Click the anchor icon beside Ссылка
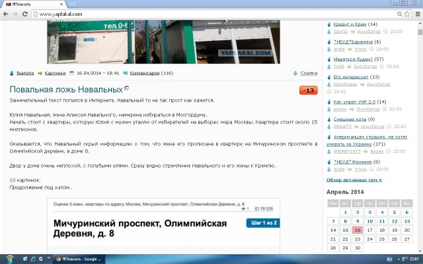The width and height of the screenshot is (423, 264). (295, 73)
